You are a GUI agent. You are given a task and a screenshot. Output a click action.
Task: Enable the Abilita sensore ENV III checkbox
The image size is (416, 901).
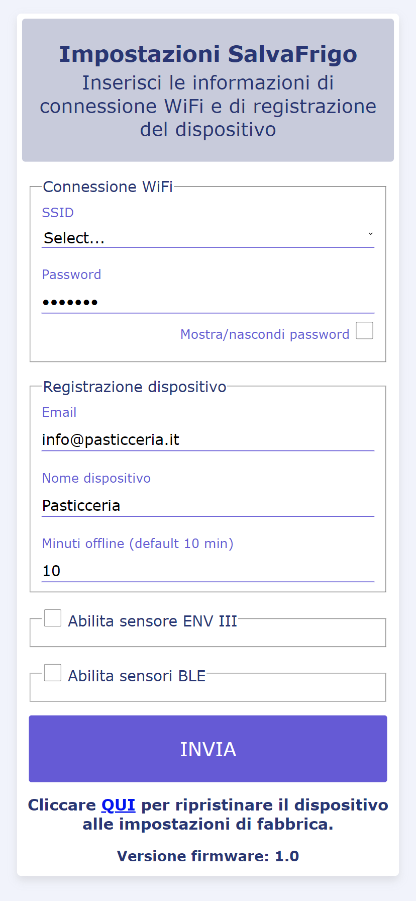point(53,618)
